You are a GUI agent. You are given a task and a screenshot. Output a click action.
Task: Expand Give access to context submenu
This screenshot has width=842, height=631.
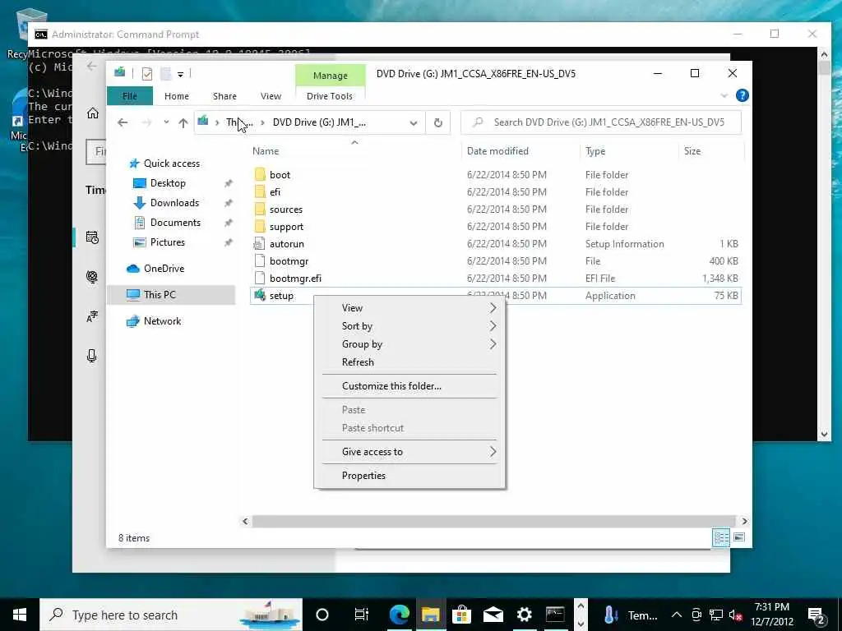coord(409,452)
